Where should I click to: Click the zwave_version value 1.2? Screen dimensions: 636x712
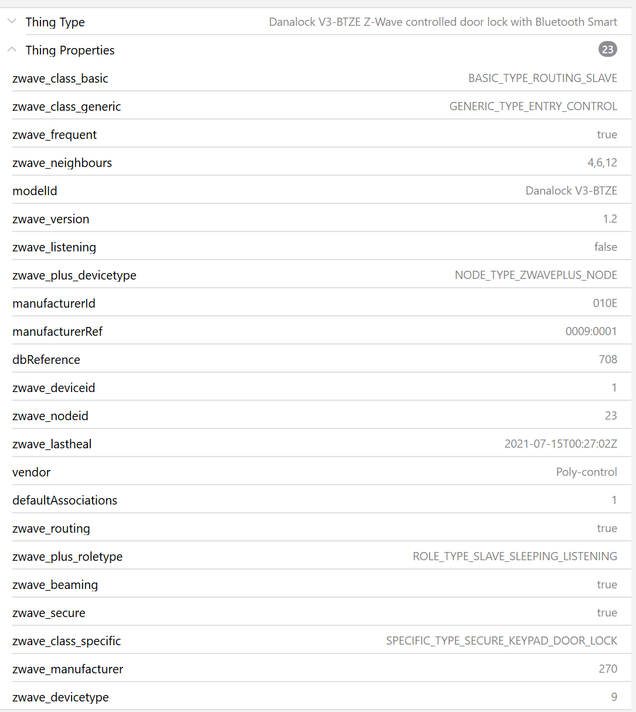click(610, 219)
